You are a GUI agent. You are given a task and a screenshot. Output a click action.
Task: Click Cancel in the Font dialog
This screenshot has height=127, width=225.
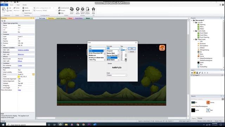[x=132, y=52]
